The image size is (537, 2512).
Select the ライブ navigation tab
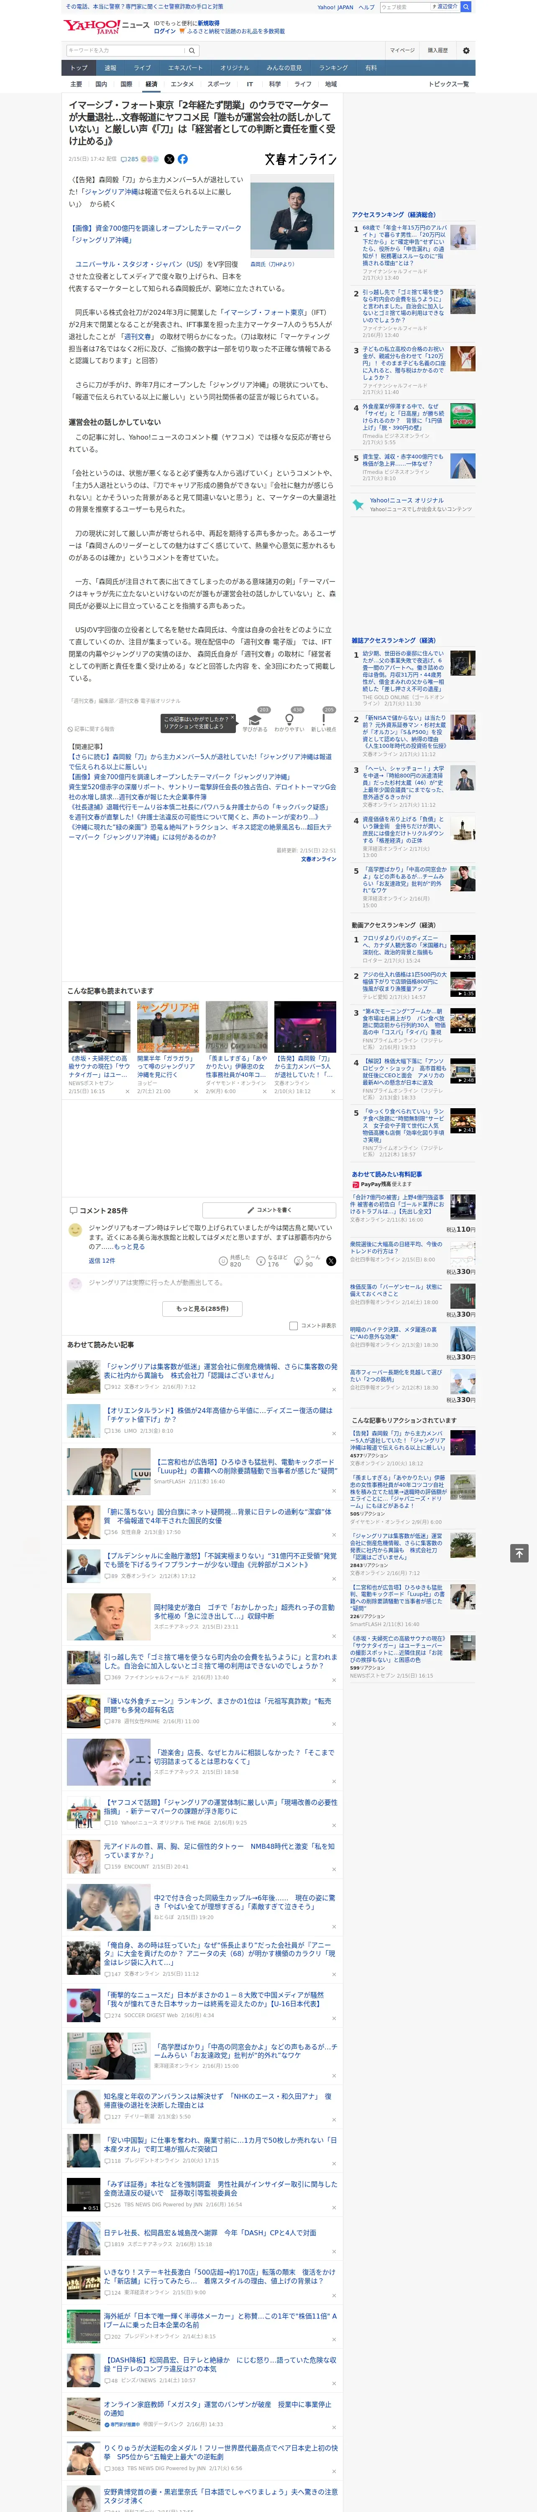[x=142, y=67]
